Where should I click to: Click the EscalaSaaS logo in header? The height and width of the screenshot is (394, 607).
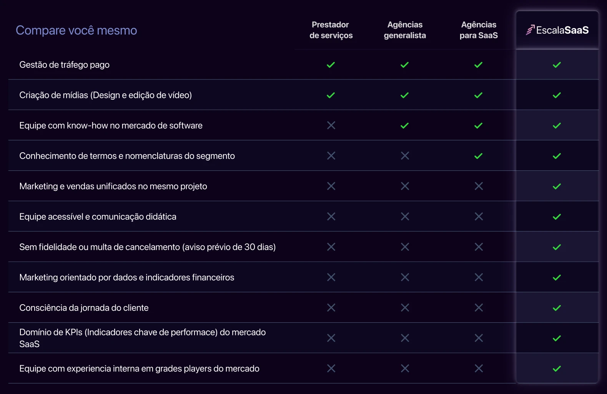click(x=557, y=30)
